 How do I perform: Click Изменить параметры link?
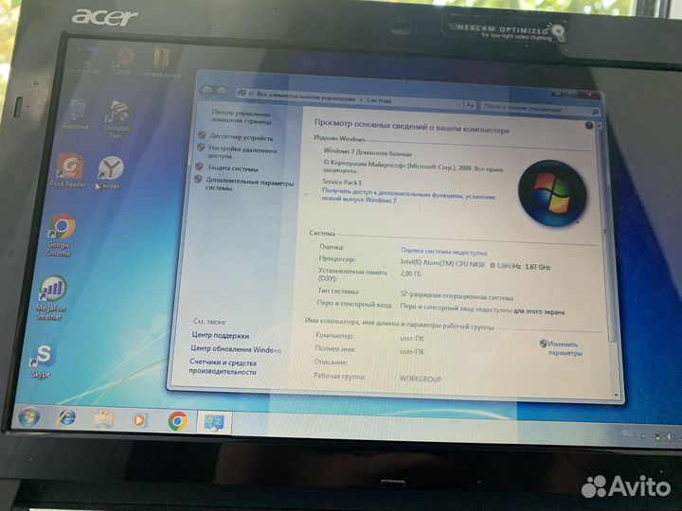coord(564,348)
